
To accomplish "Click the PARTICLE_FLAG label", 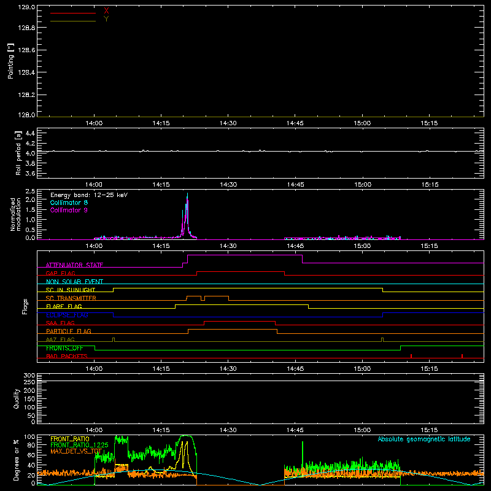I will tap(69, 331).
